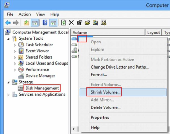The image size is (170, 134).
Task: Select Disk Management in the tree
Action: point(42,88)
